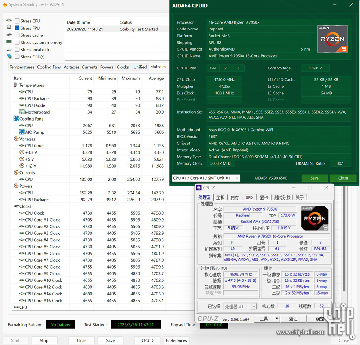
Task: Select the Statistics tab
Action: point(158,67)
